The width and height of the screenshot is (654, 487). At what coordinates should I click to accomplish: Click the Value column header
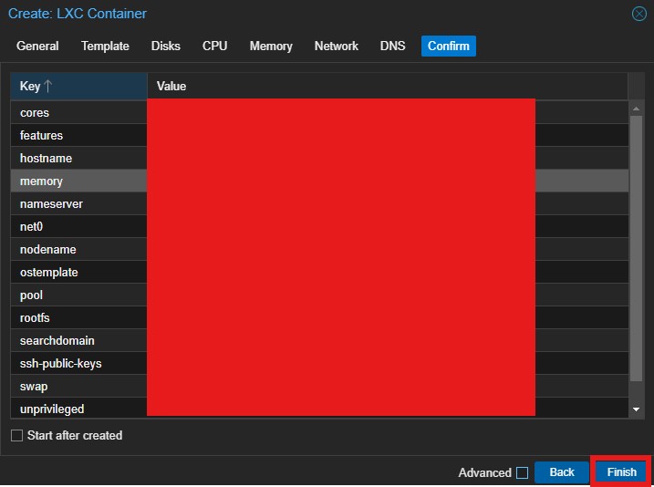click(x=387, y=86)
